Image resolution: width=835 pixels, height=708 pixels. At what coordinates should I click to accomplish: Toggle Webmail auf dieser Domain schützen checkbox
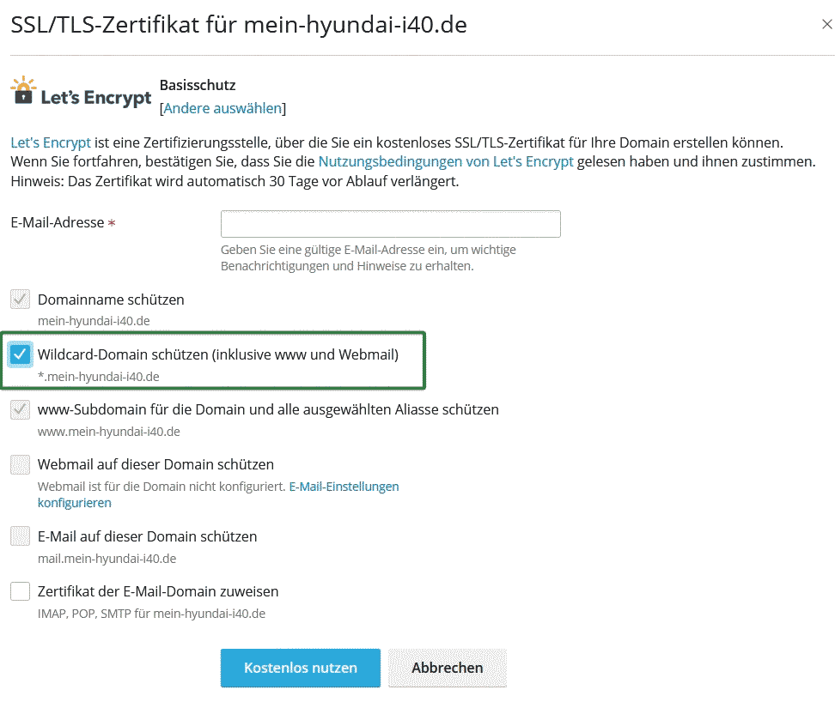[20, 464]
